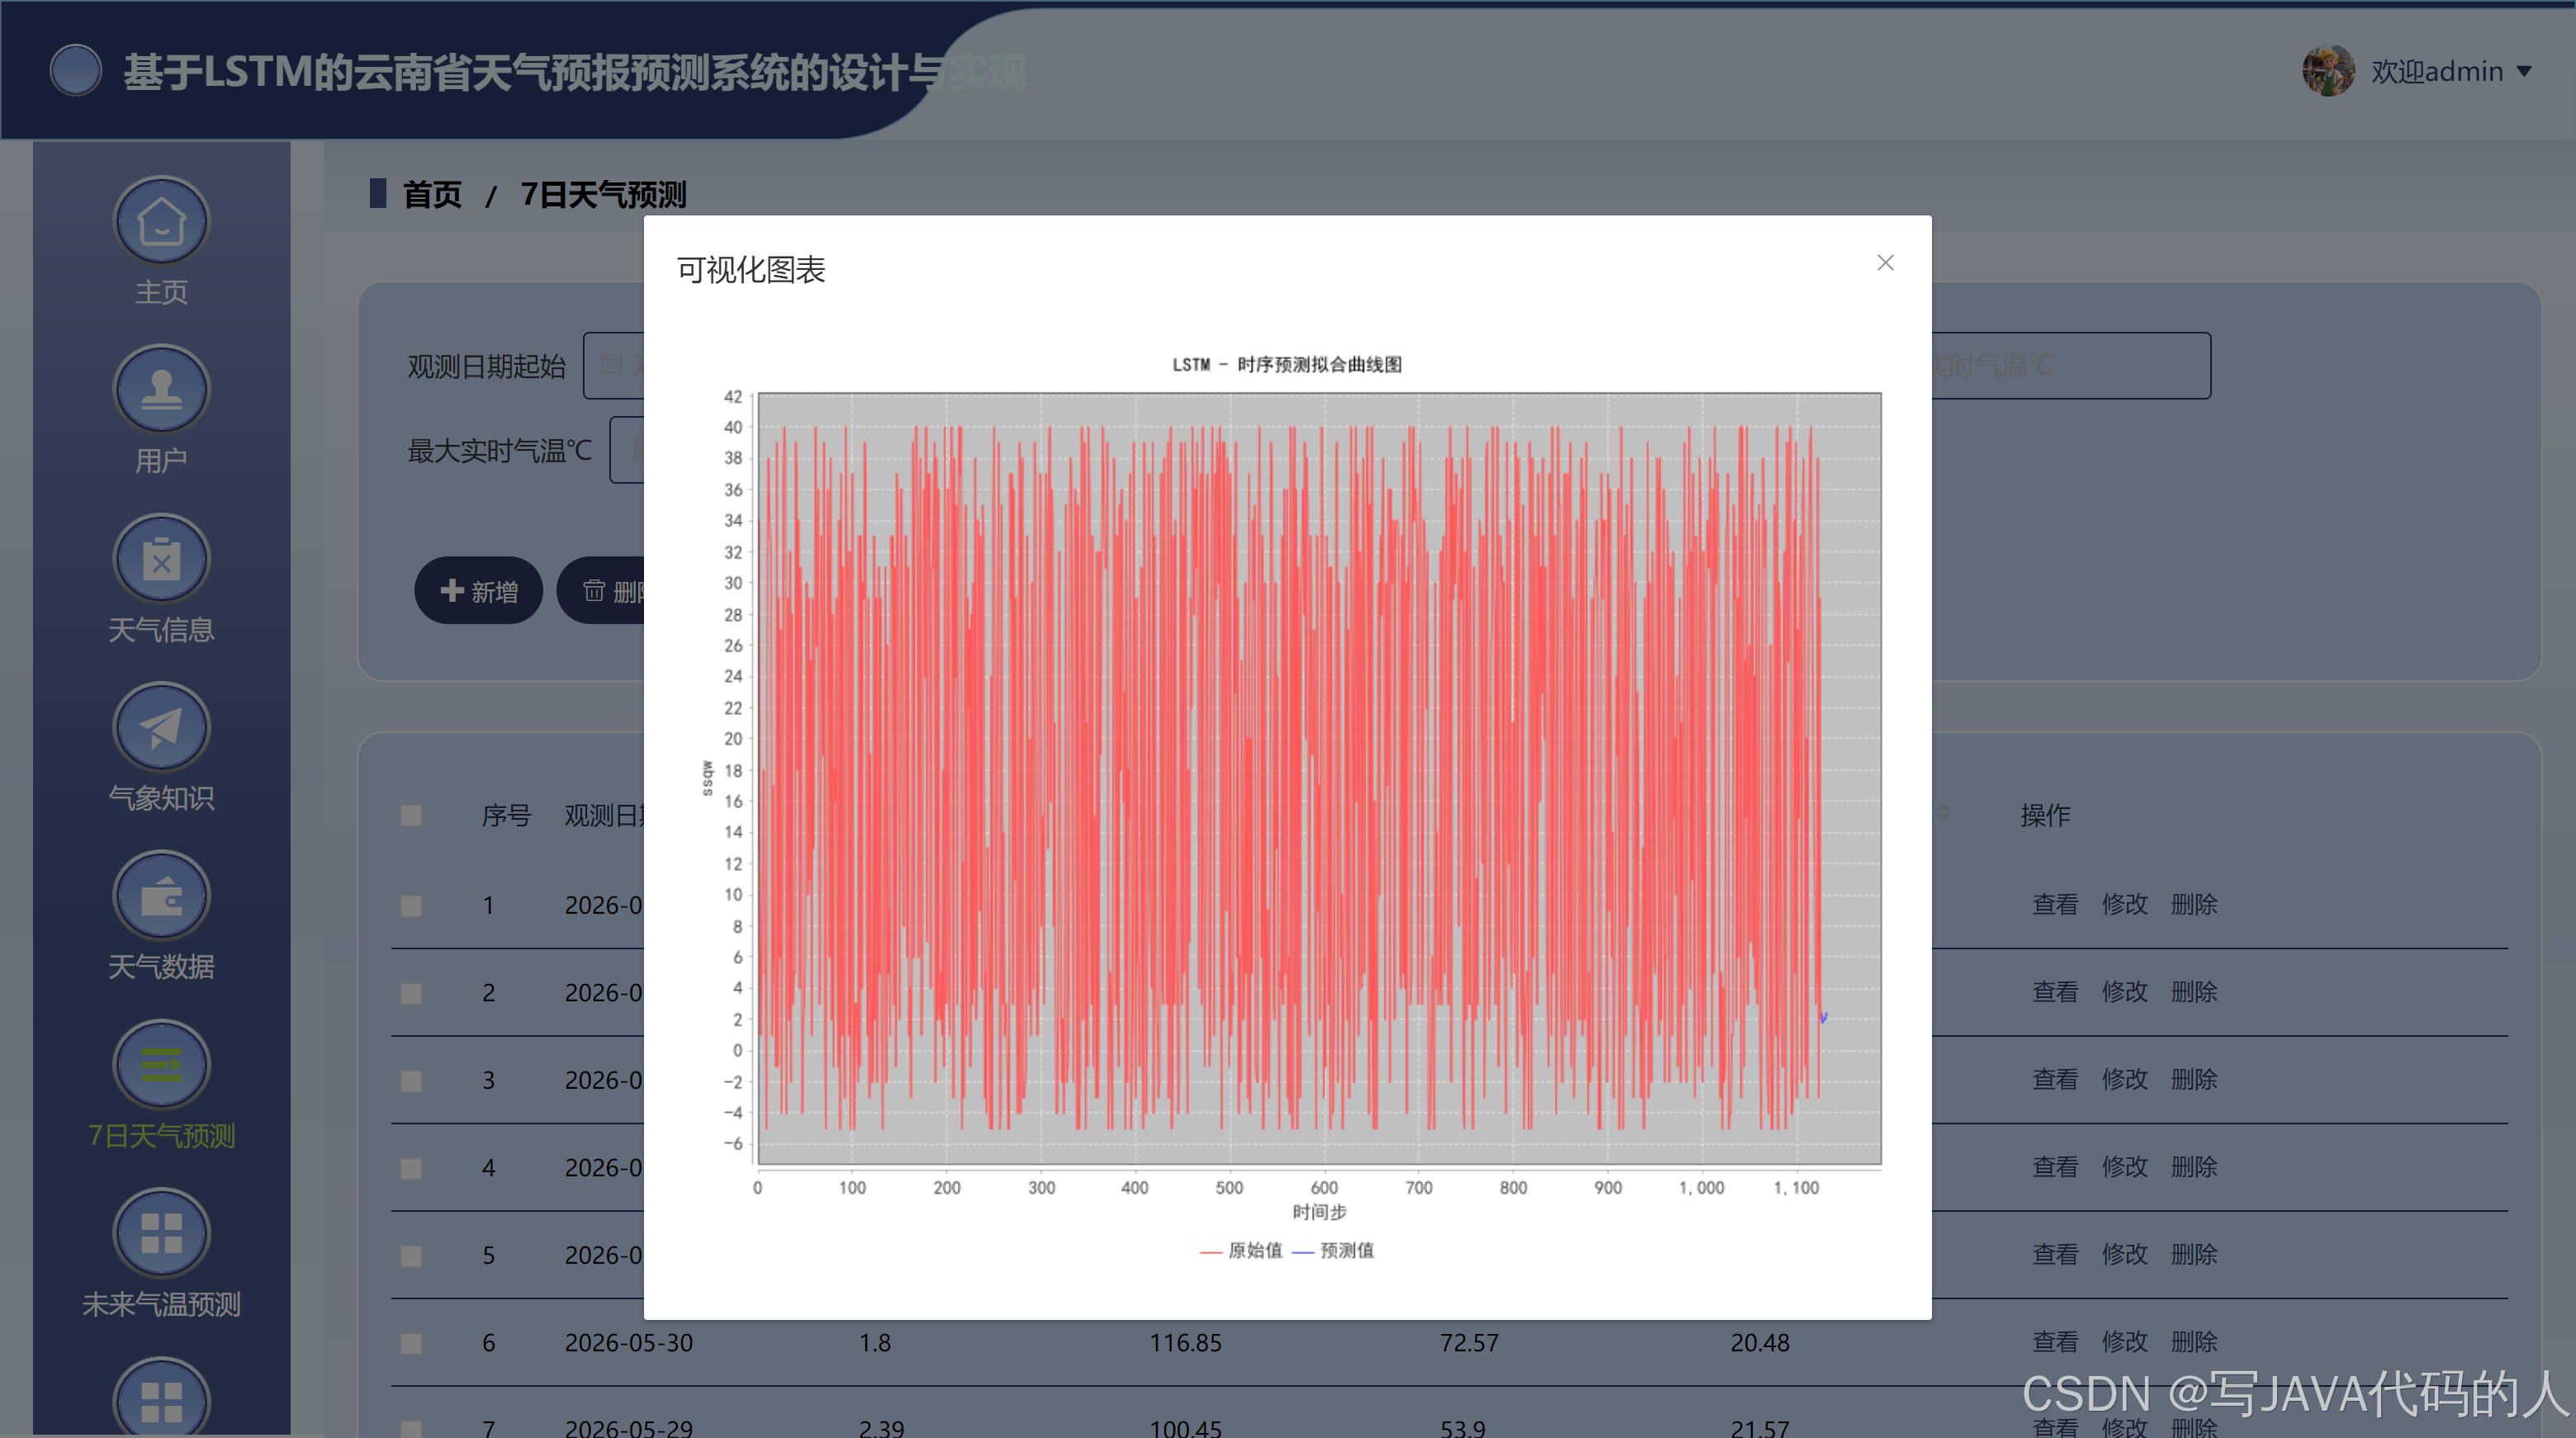Click 查看 in row 4
The image size is (2576, 1438).
point(2055,1167)
